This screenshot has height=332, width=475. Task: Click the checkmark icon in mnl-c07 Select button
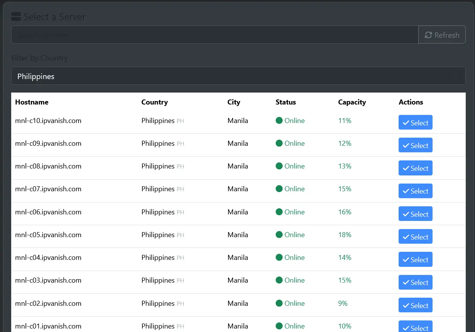406,191
